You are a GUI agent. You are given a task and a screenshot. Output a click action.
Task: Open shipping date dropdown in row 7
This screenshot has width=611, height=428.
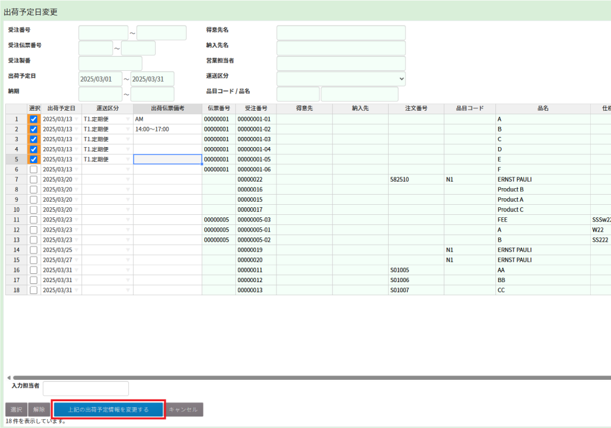76,179
